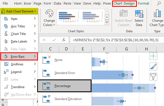Click the Legend menu icon

6,72
